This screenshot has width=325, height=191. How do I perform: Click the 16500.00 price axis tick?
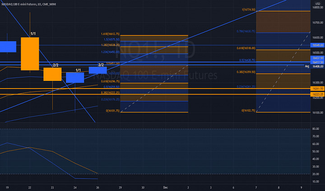tap(318, 53)
